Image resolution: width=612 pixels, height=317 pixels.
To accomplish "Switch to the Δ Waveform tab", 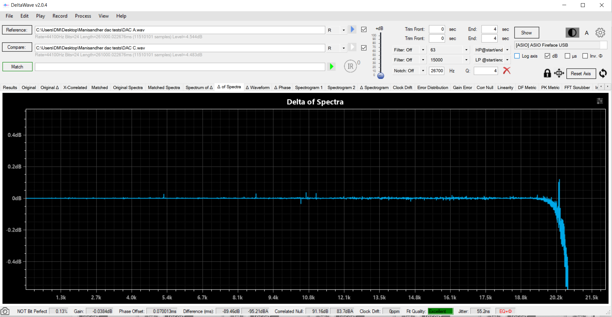I will pyautogui.click(x=257, y=87).
